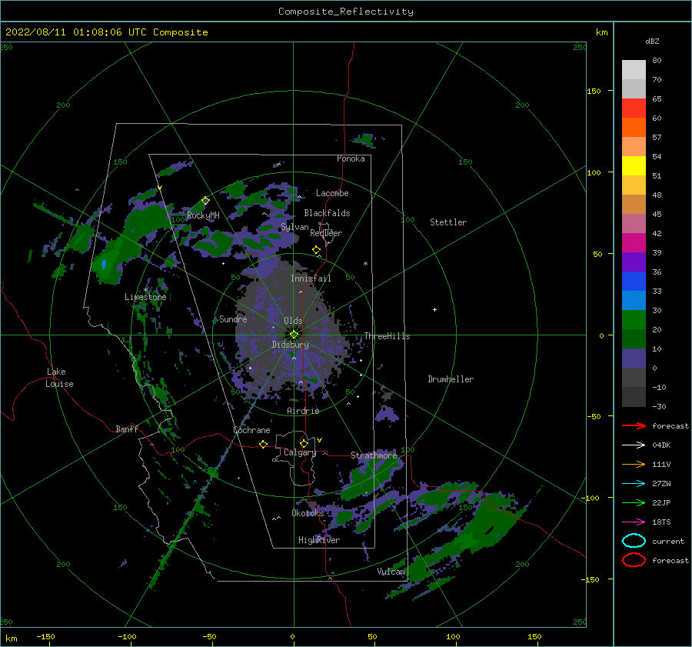
Task: Click the Stettler city label
Action: 448,222
